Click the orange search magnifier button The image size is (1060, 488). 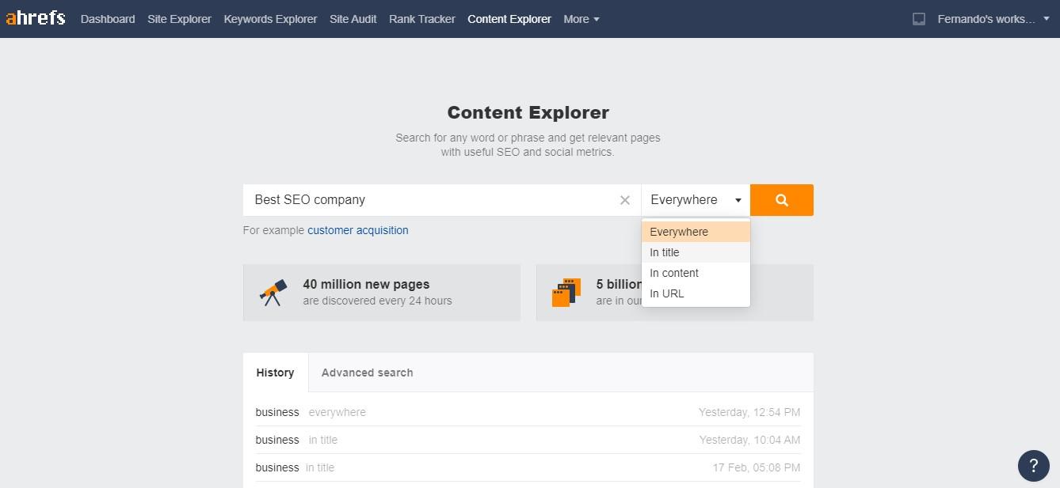pos(781,200)
